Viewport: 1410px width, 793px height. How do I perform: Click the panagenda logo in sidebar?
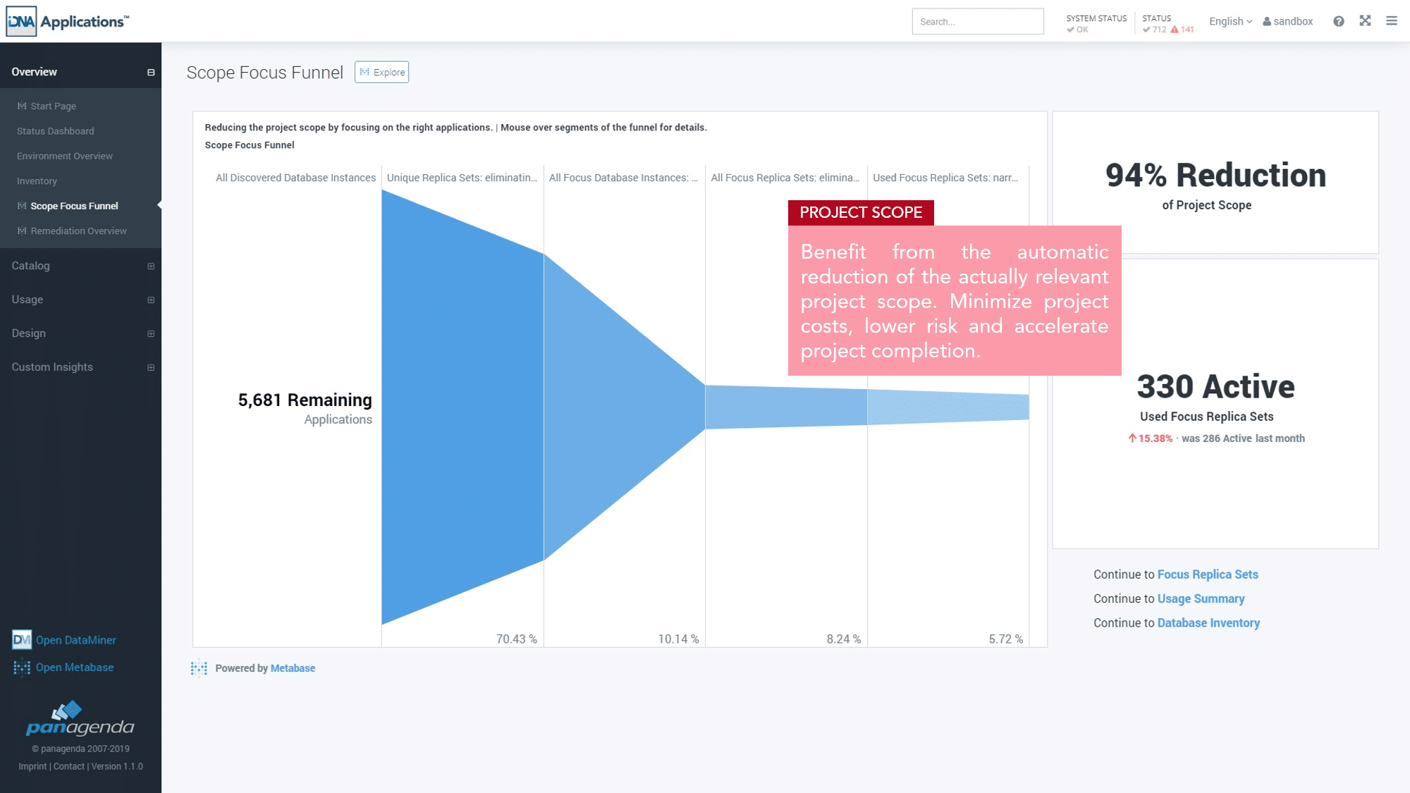[x=80, y=719]
